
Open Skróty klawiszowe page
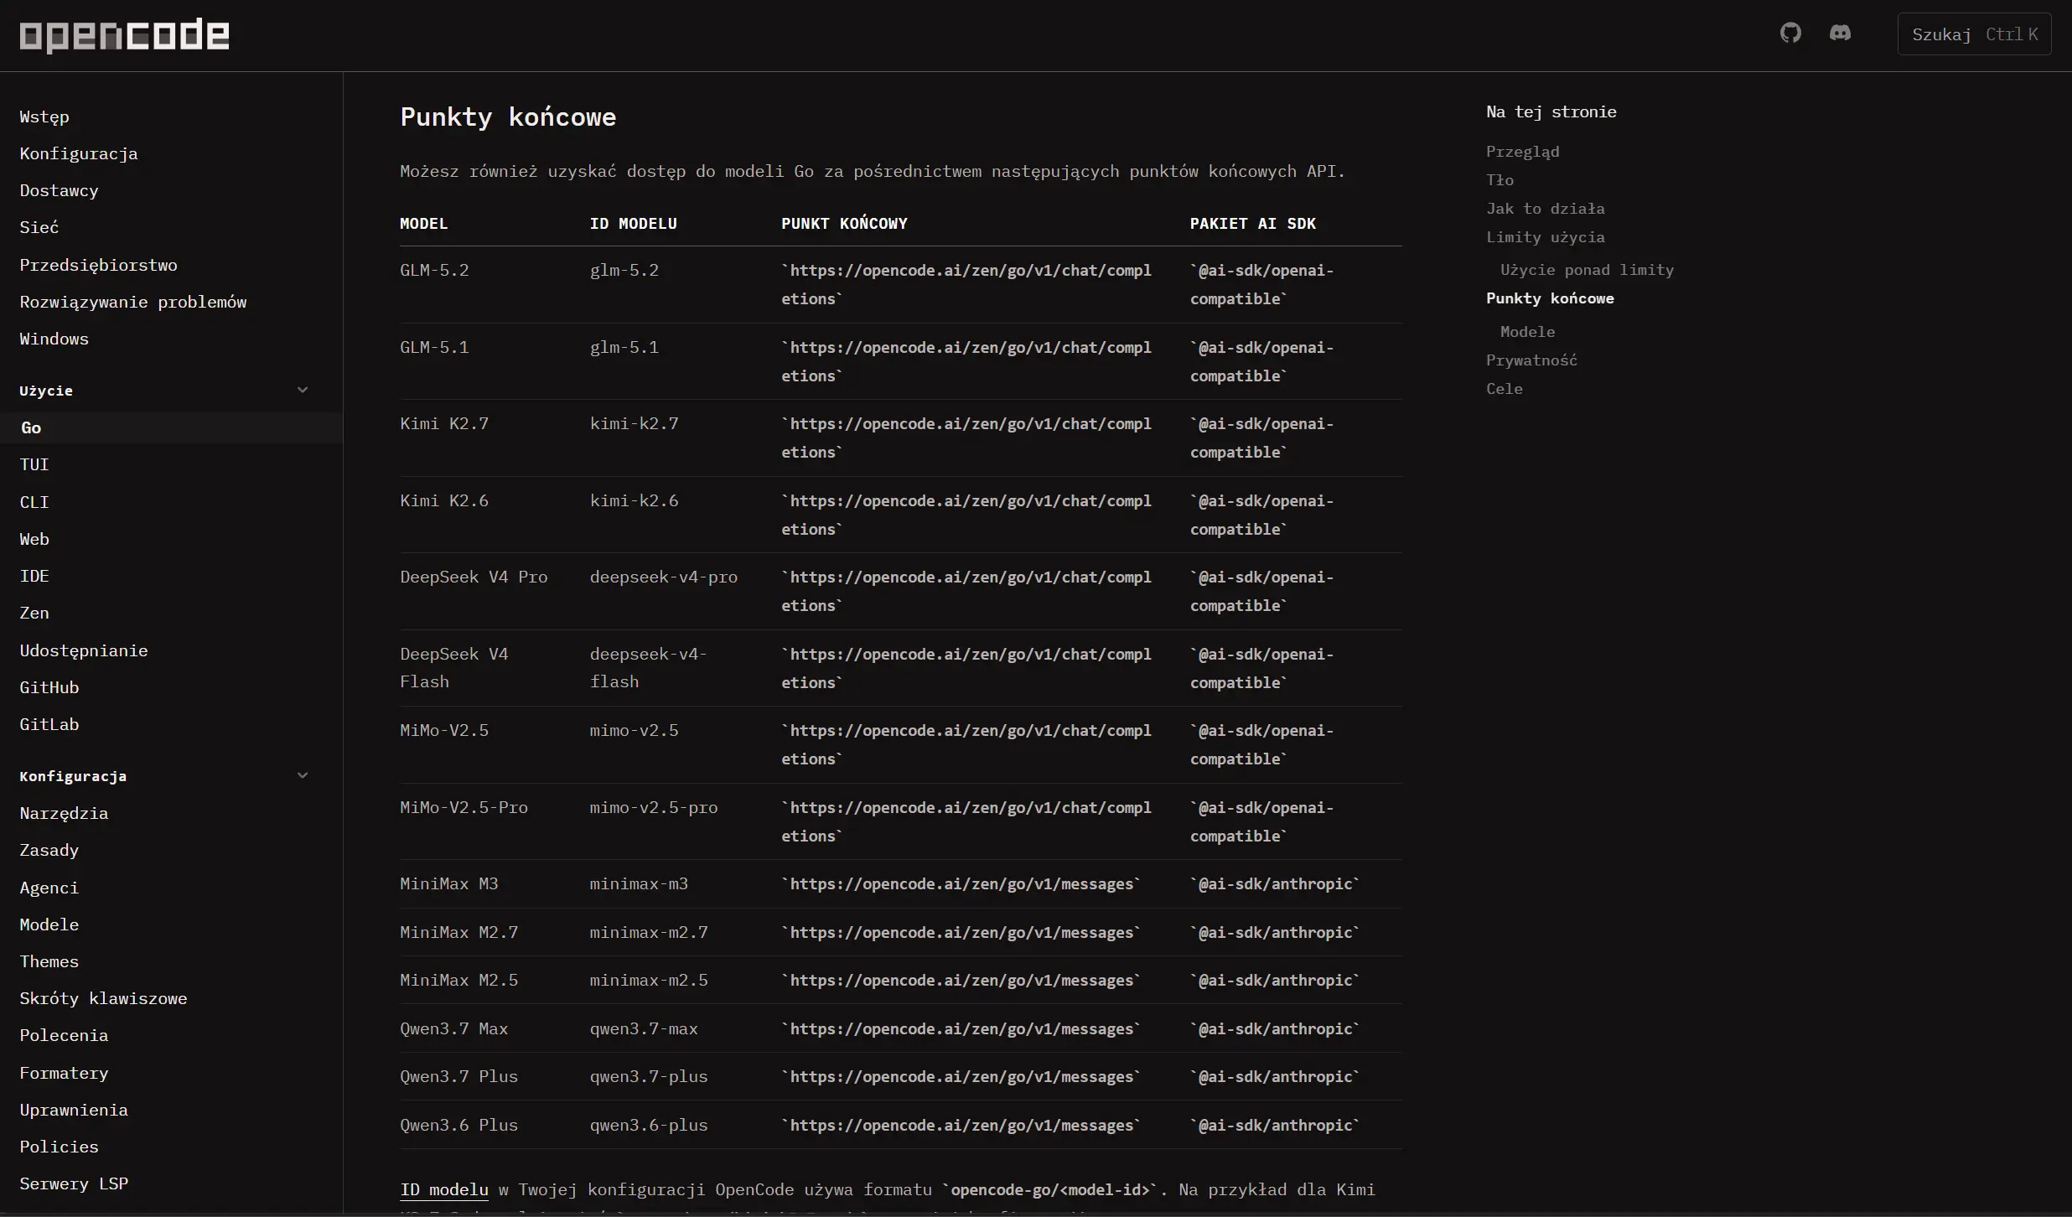pyautogui.click(x=103, y=998)
